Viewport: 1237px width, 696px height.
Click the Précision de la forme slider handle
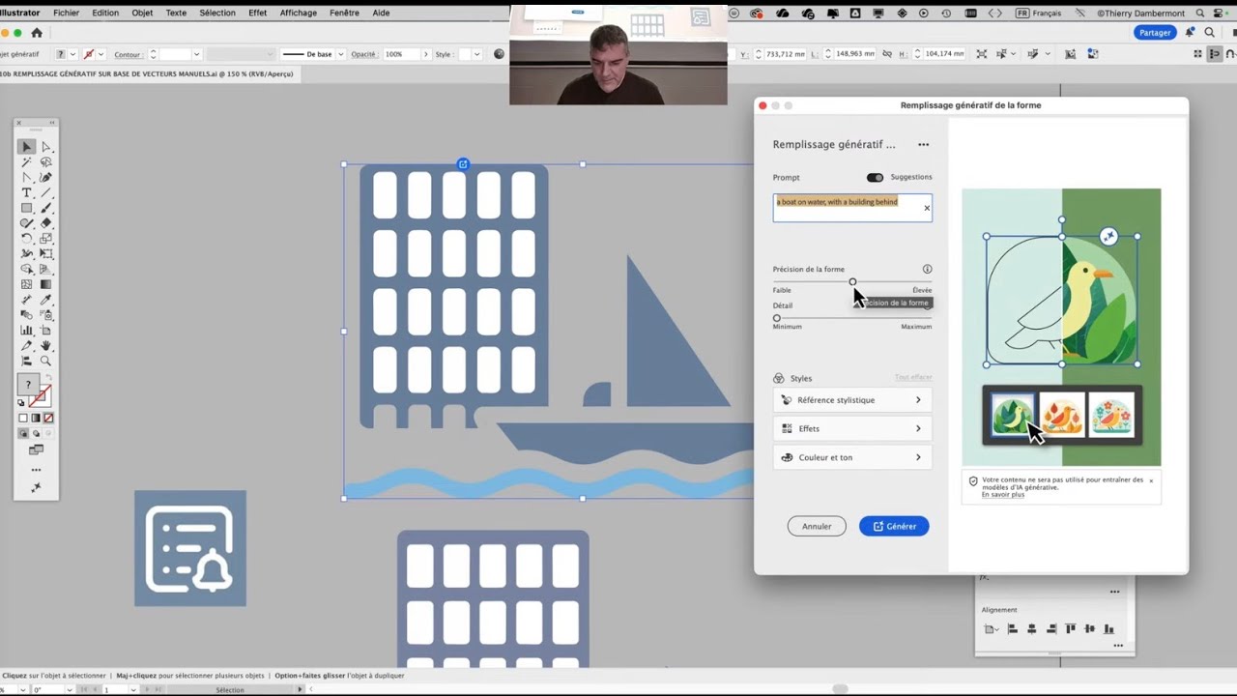point(852,282)
